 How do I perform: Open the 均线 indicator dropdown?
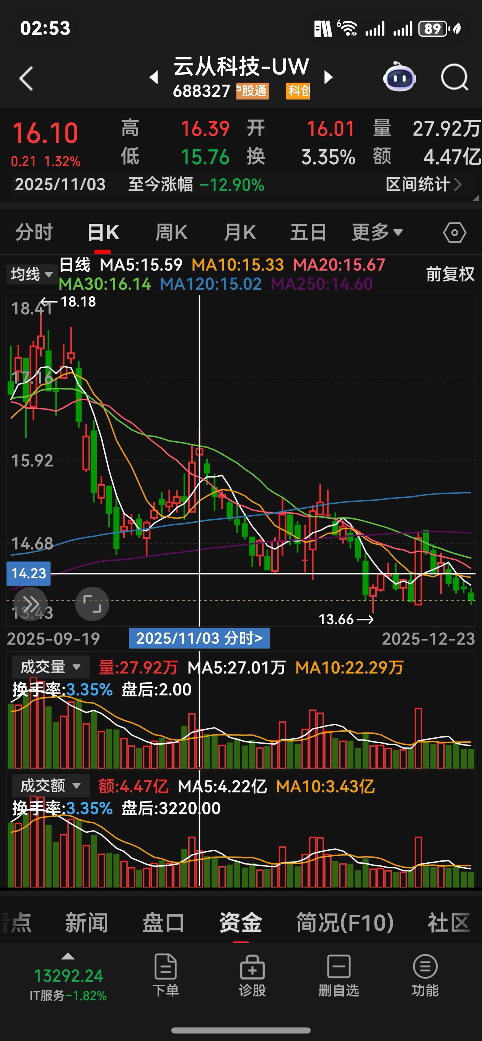pyautogui.click(x=31, y=274)
